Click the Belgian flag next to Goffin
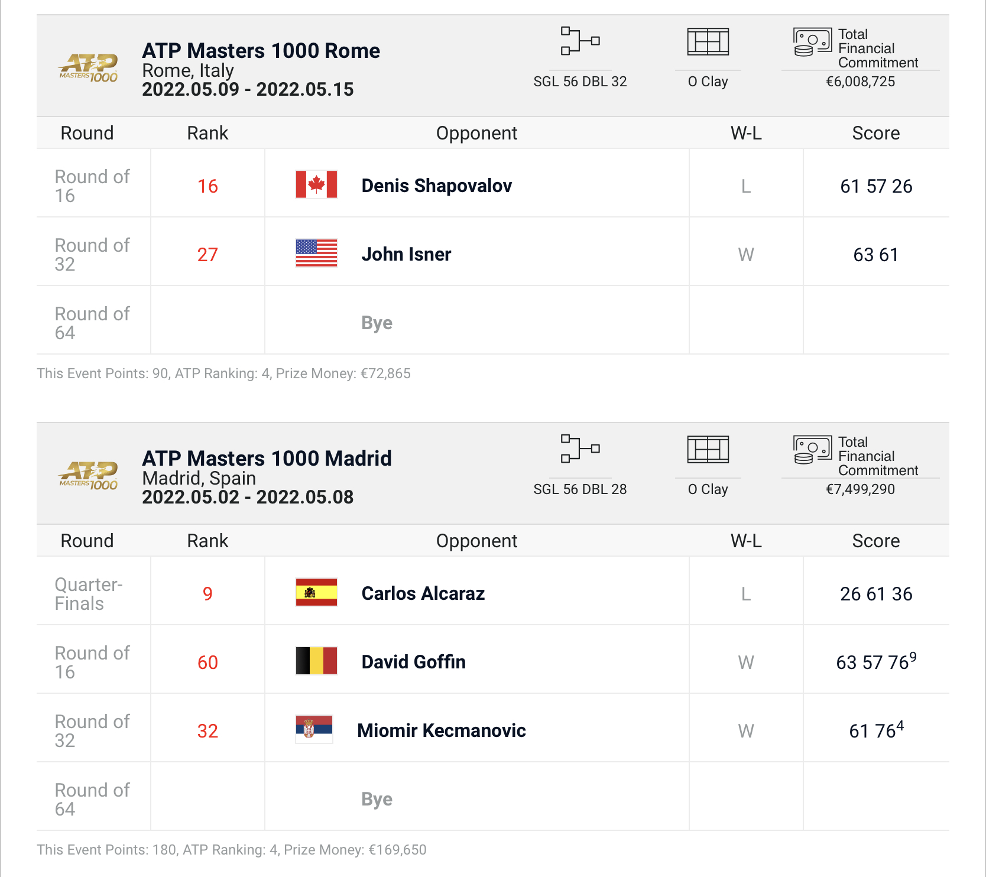The height and width of the screenshot is (877, 986). tap(316, 661)
